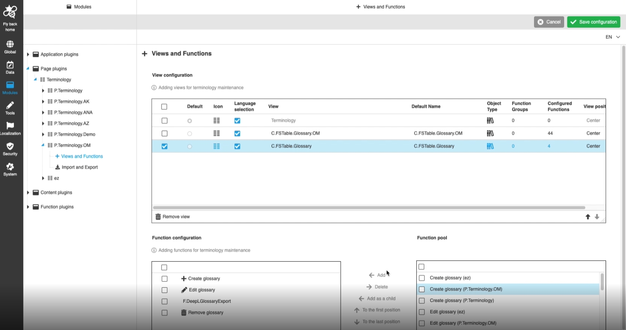Set C.FSTable.Glossary.OM as default view
The width and height of the screenshot is (626, 330).
(190, 134)
